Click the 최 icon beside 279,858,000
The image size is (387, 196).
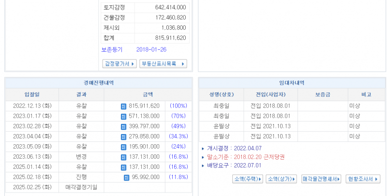tap(123, 137)
